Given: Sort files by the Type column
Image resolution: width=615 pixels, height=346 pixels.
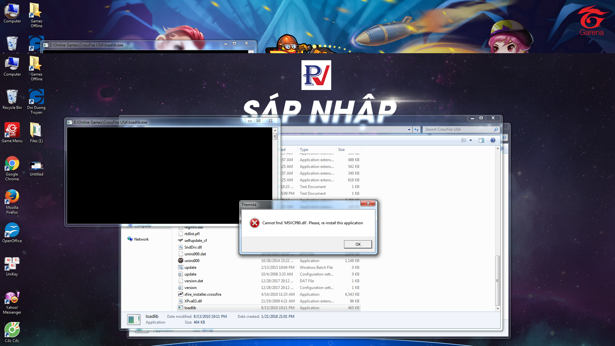Looking at the screenshot, I should coord(317,150).
